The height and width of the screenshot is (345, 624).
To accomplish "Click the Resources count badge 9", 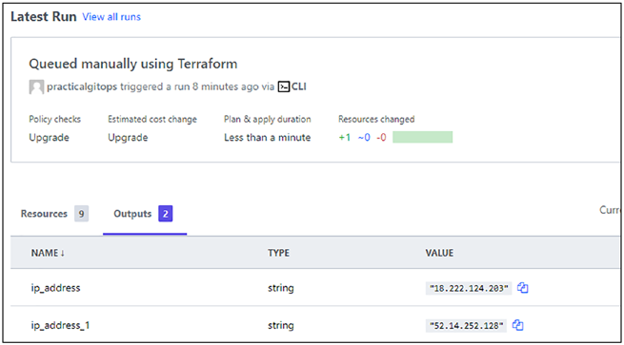I will pyautogui.click(x=81, y=214).
